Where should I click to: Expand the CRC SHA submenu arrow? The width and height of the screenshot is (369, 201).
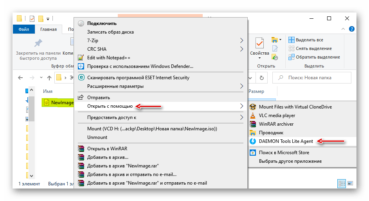241,49
